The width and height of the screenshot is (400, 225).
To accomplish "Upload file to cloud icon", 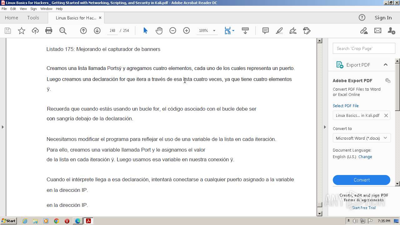I will click(35, 31).
